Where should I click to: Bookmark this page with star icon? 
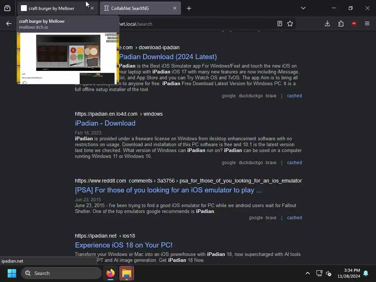tap(290, 23)
